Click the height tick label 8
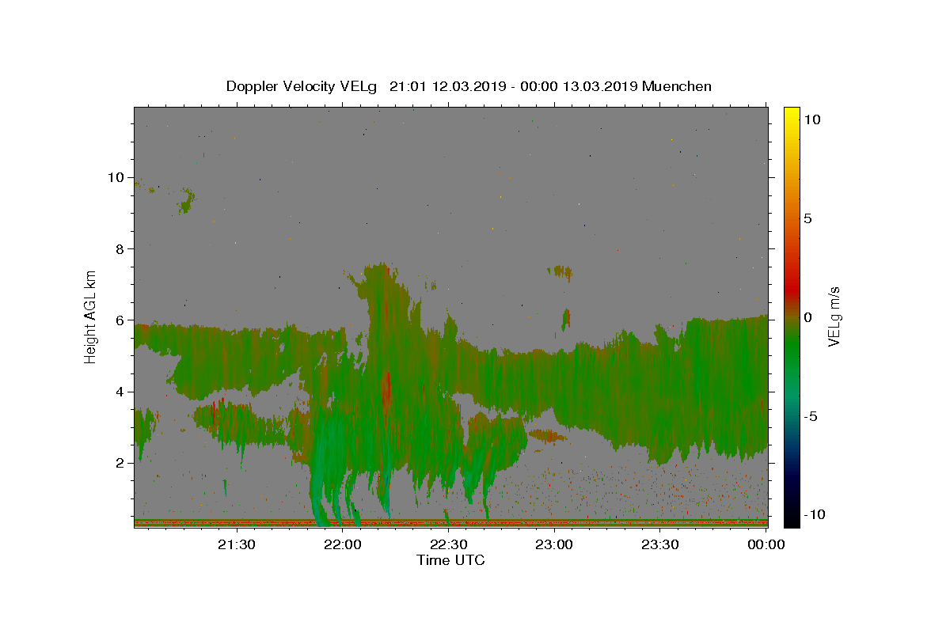Viewport: 950px width, 633px height. pos(121,248)
